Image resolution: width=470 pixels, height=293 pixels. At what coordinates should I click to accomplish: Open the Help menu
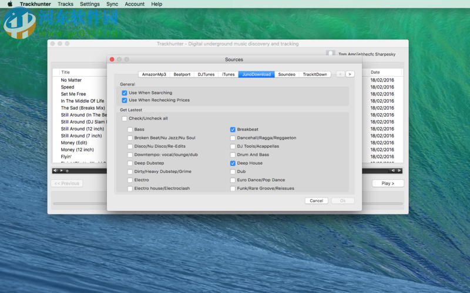point(156,4)
